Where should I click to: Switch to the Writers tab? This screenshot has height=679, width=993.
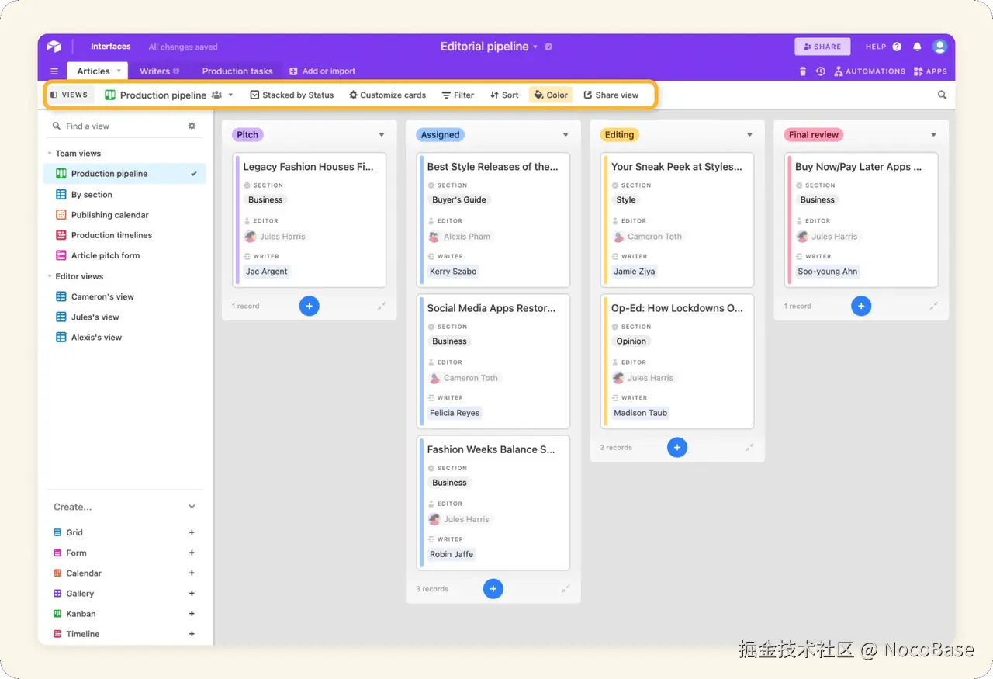[155, 71]
